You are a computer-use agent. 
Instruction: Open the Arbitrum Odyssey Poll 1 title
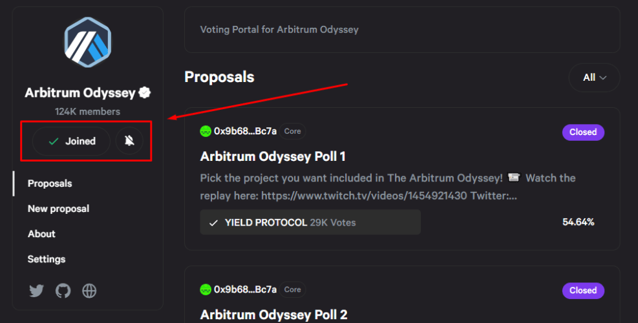(x=273, y=156)
